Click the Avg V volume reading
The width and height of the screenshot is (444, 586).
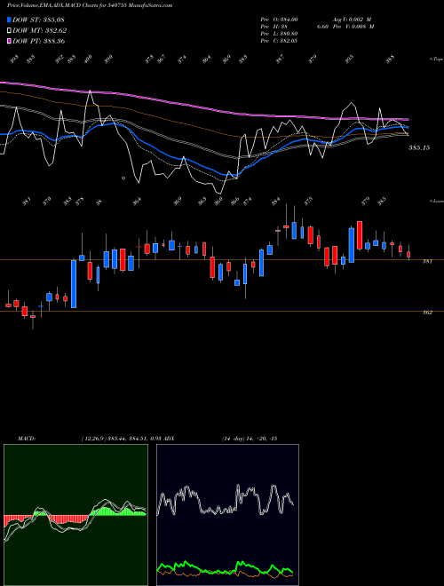pos(352,20)
